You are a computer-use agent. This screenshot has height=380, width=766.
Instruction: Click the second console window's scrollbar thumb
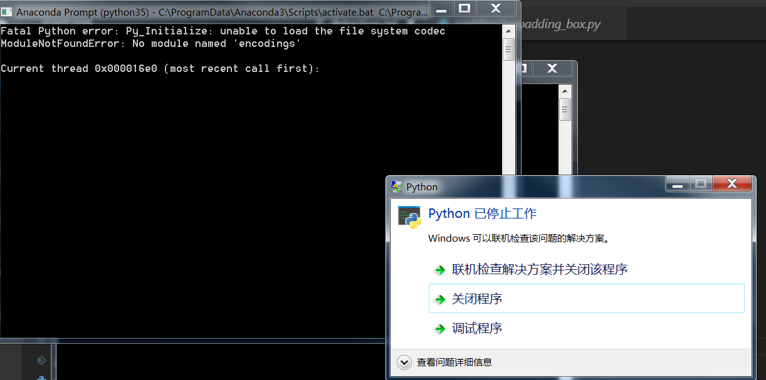[565, 109]
